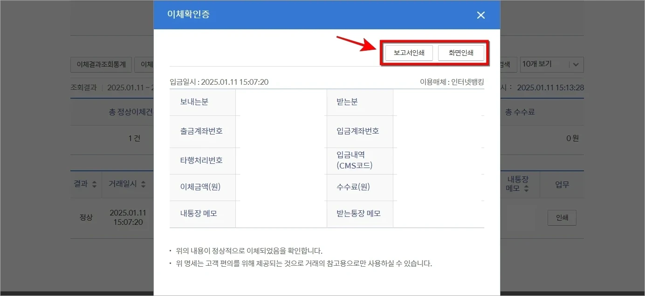Click the 화면인쇄 screen print button
Image resolution: width=645 pixels, height=296 pixels.
pyautogui.click(x=461, y=53)
